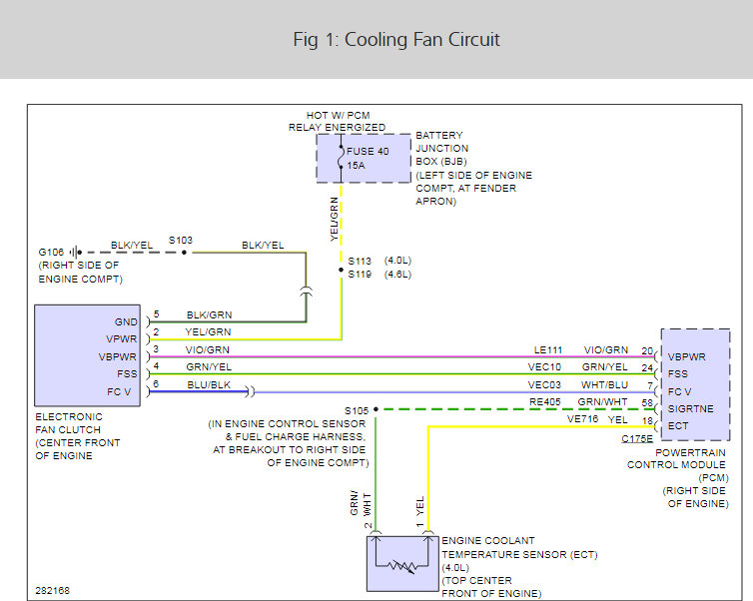The image size is (753, 601).
Task: Click the S113 splice label
Action: 360,261
